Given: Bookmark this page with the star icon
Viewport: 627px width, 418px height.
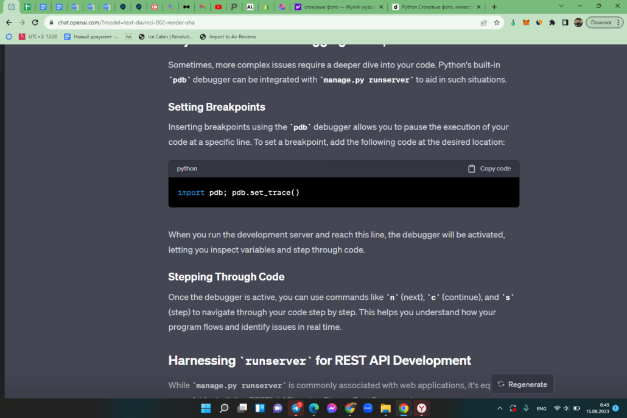Looking at the screenshot, I should pos(497,23).
